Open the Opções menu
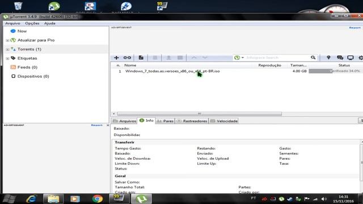 coord(32,23)
